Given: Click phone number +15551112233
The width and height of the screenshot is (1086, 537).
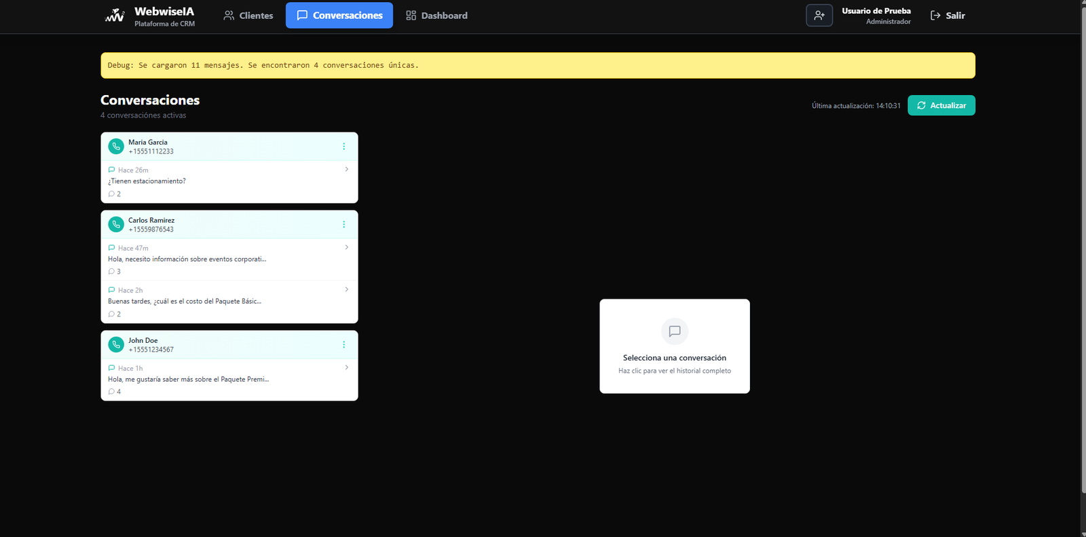Looking at the screenshot, I should click(x=151, y=151).
